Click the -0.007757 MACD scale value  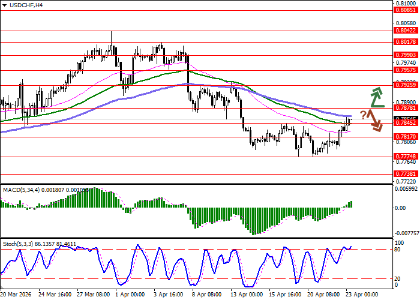(x=406, y=233)
